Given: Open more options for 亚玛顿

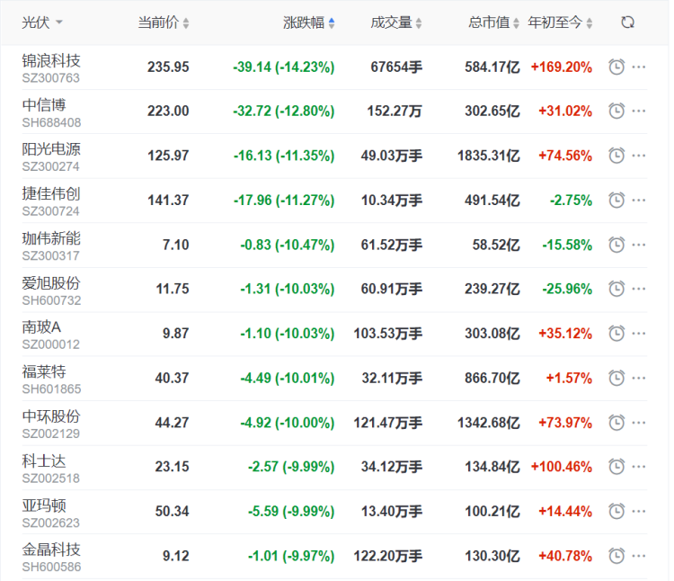Looking at the screenshot, I should (639, 512).
